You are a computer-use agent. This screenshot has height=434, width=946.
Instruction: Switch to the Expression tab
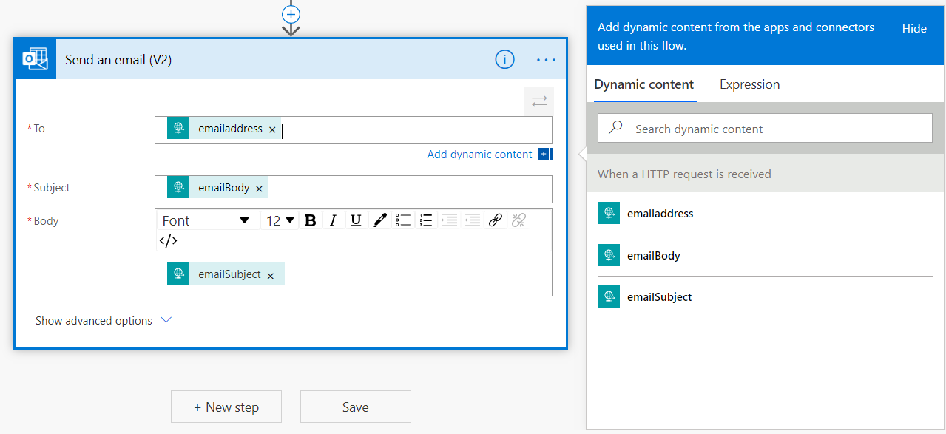pos(749,84)
